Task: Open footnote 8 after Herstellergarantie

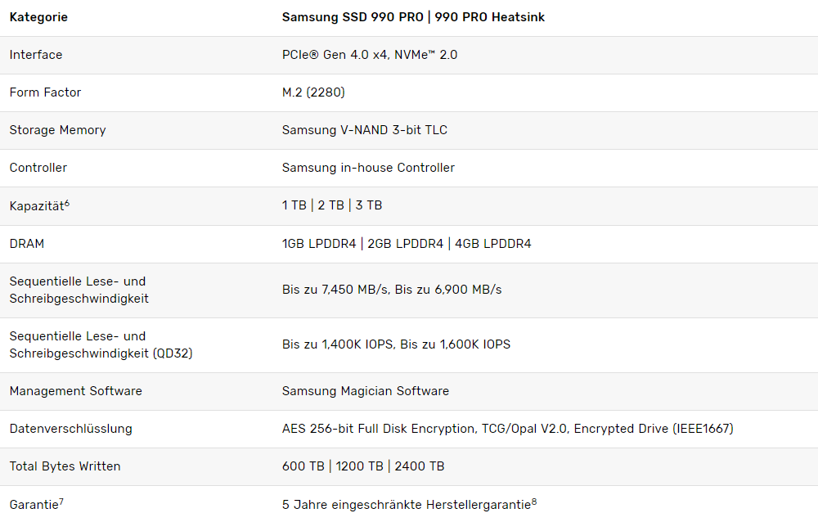Action: [534, 501]
